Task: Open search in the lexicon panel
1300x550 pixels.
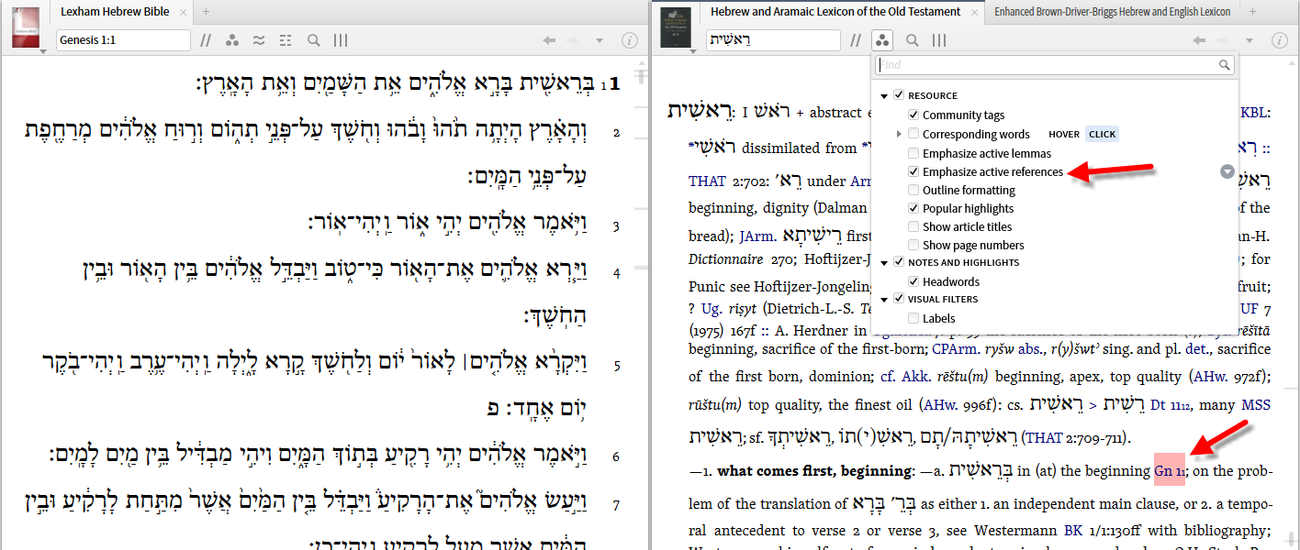Action: (x=913, y=40)
